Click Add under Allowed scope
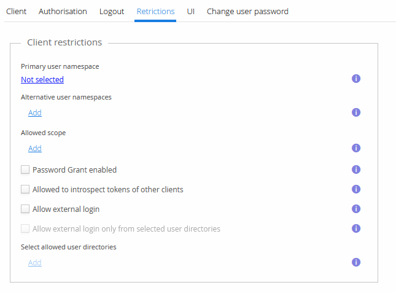 pos(35,148)
